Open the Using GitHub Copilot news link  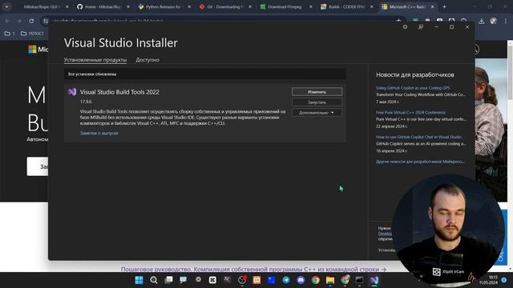(413, 88)
